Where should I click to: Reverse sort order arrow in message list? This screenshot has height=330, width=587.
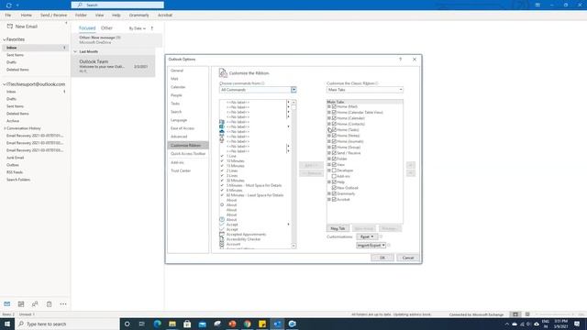pos(152,28)
